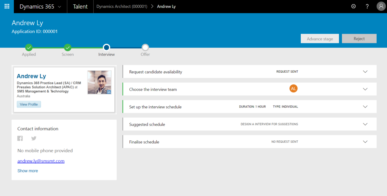The image size is (387, 196).
Task: Select the Offer stage marker
Action: [145, 48]
